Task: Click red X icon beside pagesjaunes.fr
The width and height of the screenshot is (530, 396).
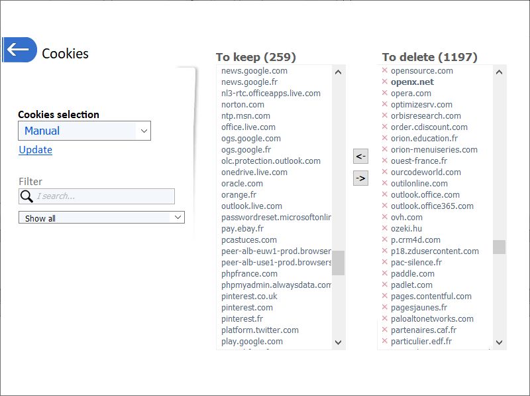Action: (x=384, y=307)
